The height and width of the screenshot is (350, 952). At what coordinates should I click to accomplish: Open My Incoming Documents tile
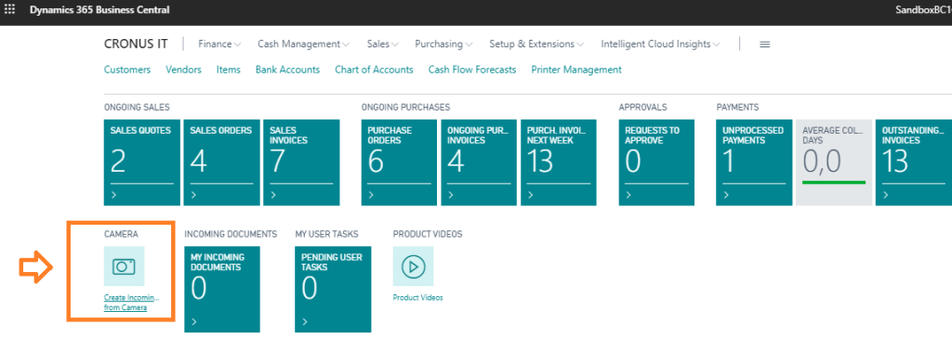[x=222, y=289]
